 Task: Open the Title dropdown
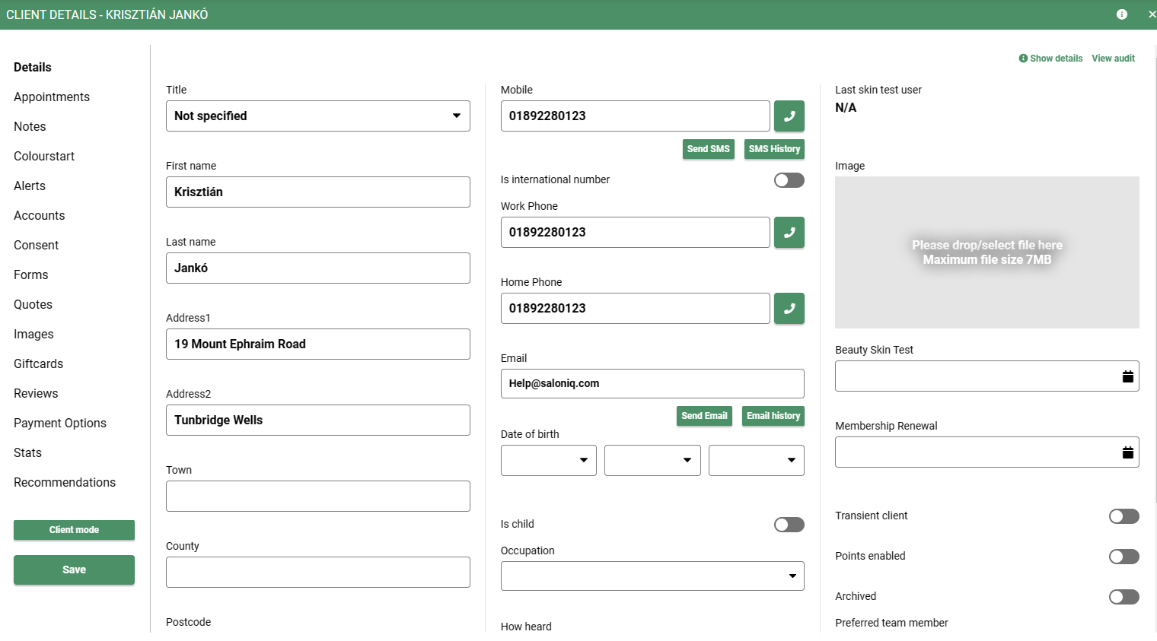317,116
